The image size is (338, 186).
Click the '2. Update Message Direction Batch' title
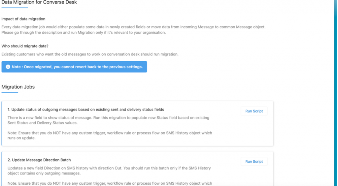click(x=39, y=160)
